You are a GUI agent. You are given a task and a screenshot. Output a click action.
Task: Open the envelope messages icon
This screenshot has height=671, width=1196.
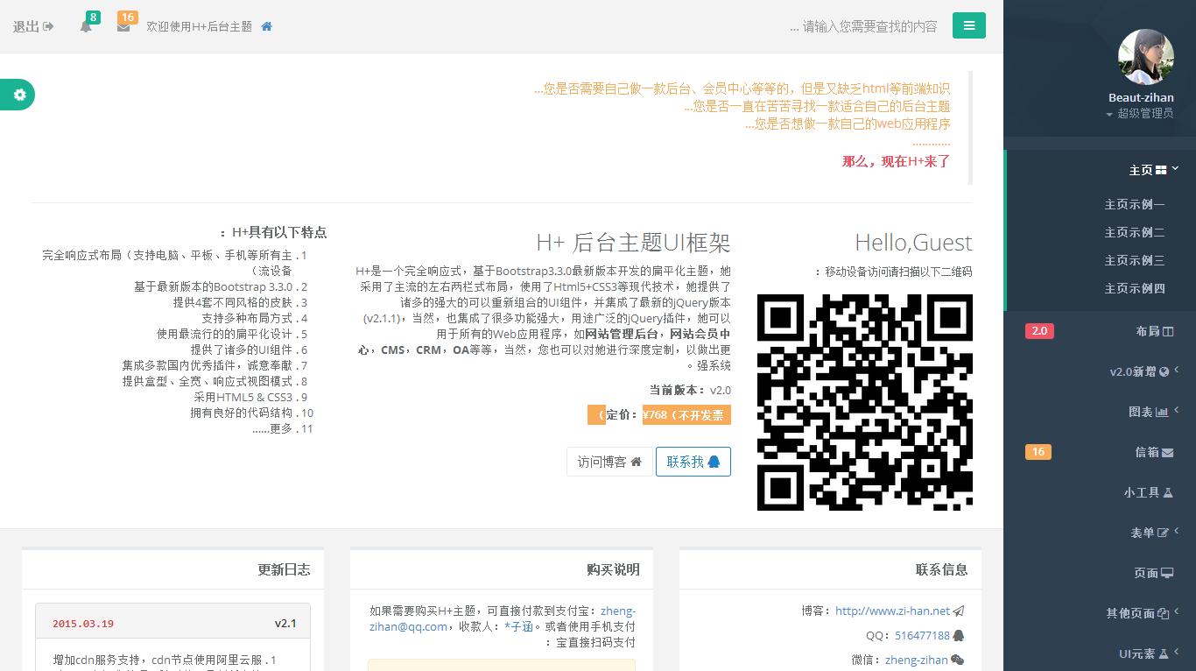pos(123,26)
